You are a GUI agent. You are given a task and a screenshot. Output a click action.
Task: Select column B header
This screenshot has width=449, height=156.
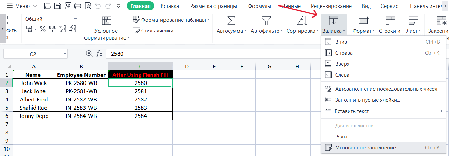pos(81,66)
